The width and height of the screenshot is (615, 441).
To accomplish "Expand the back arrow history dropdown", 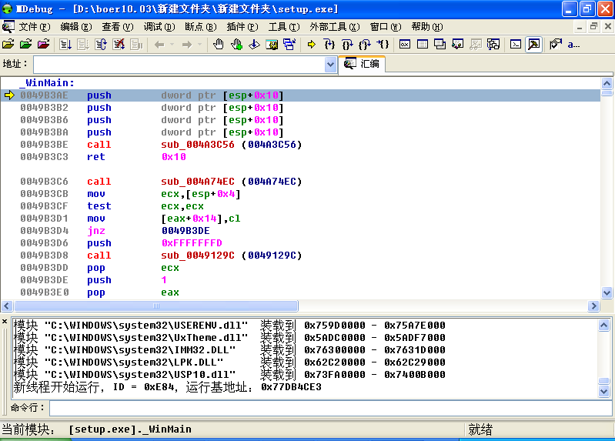I will tap(171, 45).
